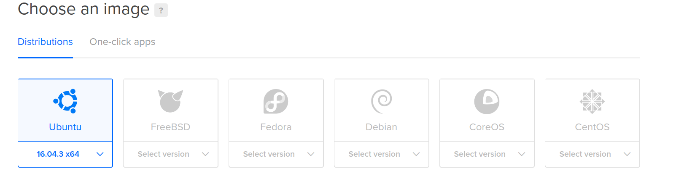Open the Debian Select version dropdown

tap(382, 154)
